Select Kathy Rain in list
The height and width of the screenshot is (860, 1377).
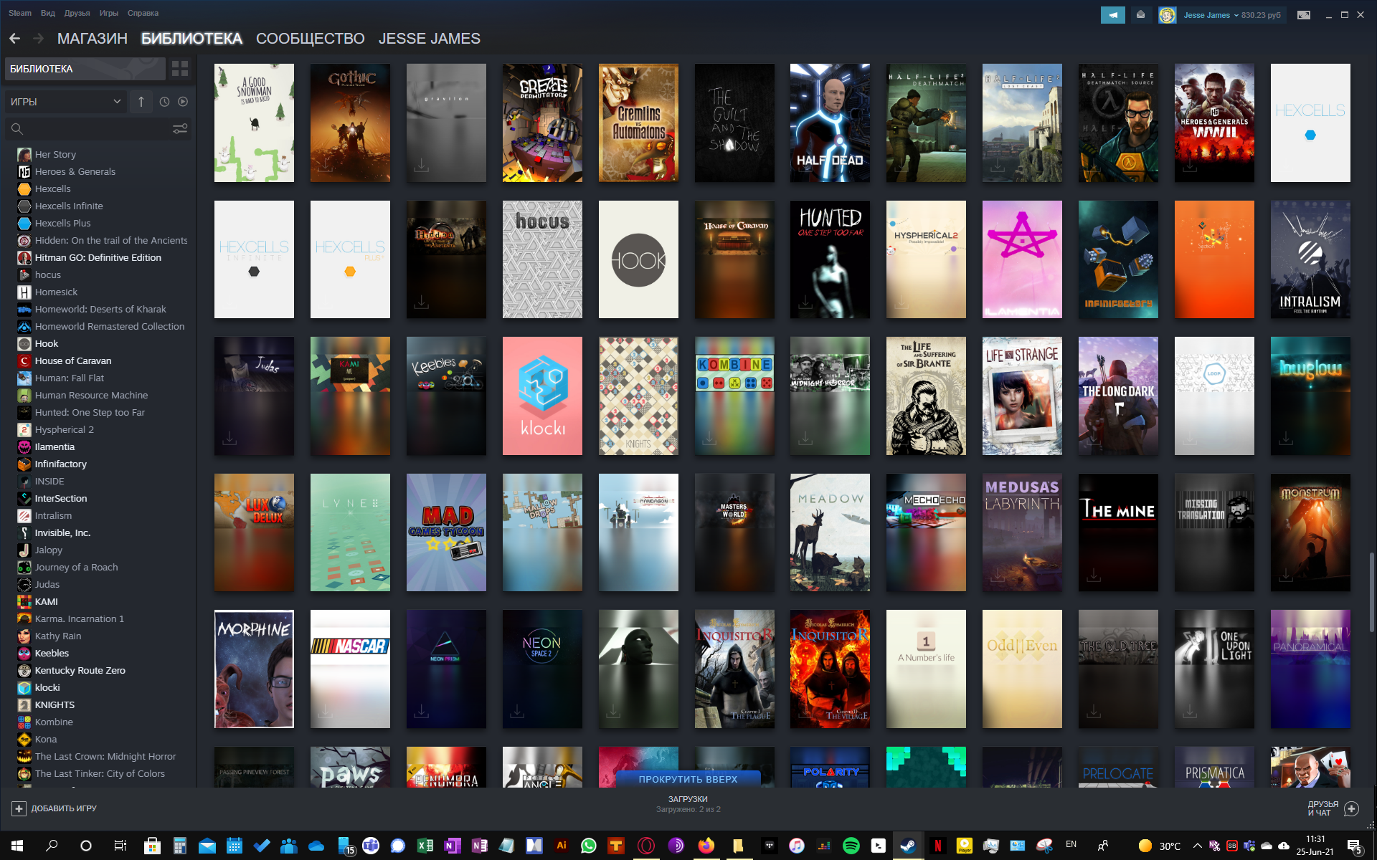[58, 636]
